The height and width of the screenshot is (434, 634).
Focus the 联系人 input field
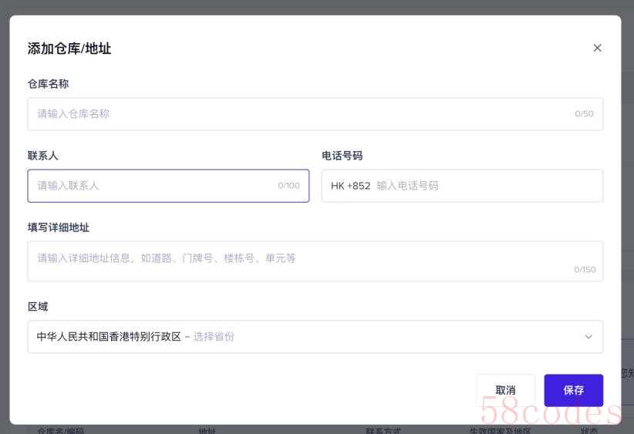coord(168,186)
